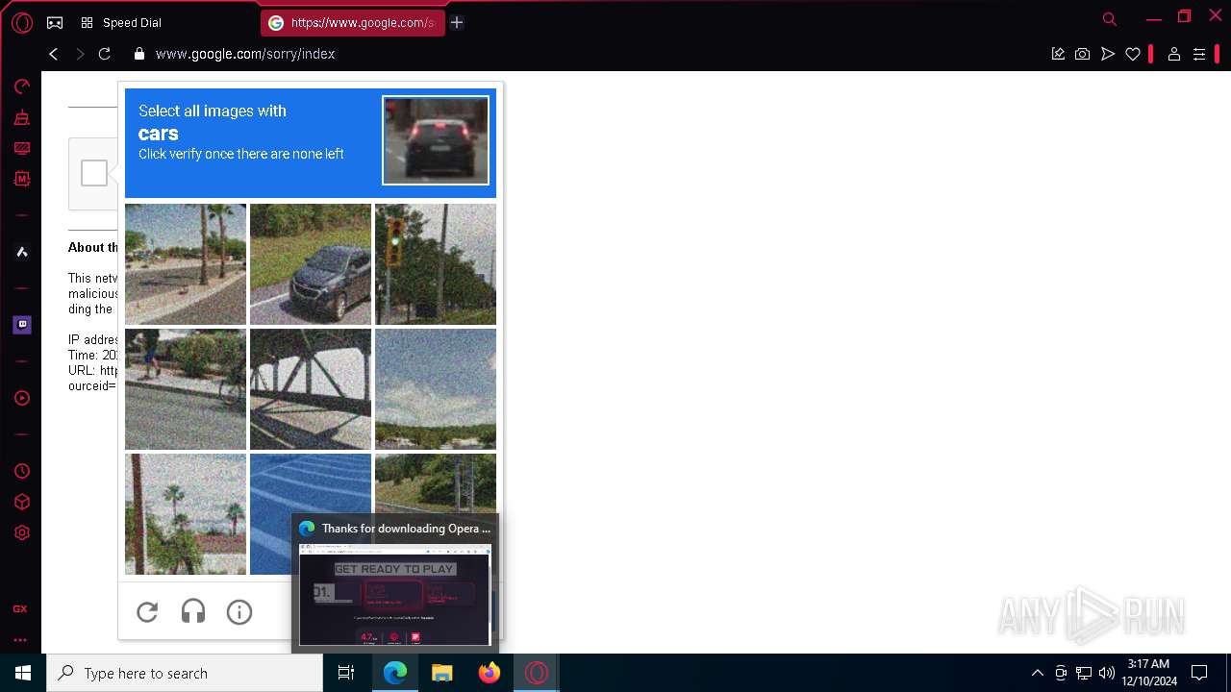The height and width of the screenshot is (692, 1231).
Task: Open GX Cleaner broom icon in sidebar
Action: [x=21, y=117]
